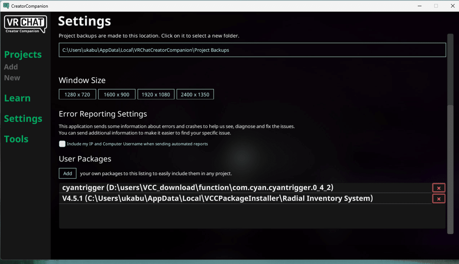459x264 pixels.
Task: Click the VRChat Creator Companion logo
Action: pyautogui.click(x=25, y=24)
